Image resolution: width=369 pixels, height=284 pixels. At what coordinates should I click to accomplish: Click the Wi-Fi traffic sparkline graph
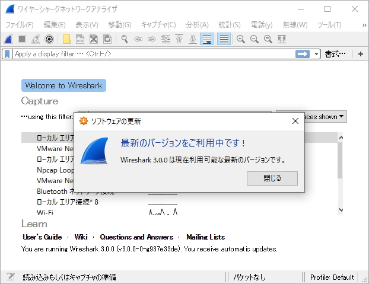tap(163, 212)
